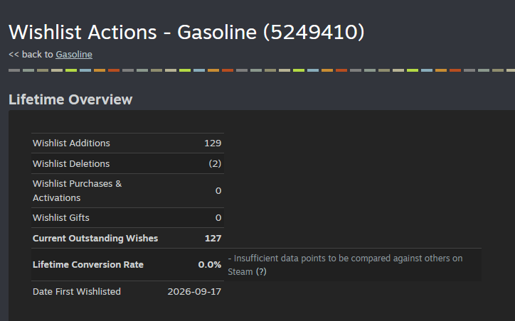The image size is (515, 321).
Task: Select the '<< back to' text
Action: click(31, 55)
